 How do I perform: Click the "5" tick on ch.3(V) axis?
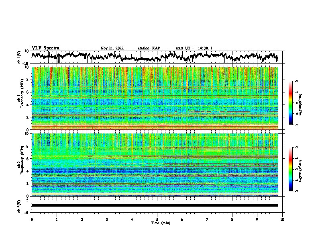point(28,200)
